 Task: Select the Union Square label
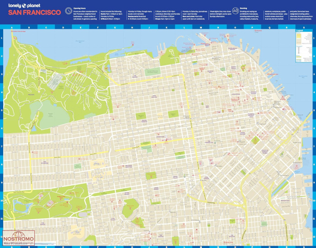pos(244,134)
